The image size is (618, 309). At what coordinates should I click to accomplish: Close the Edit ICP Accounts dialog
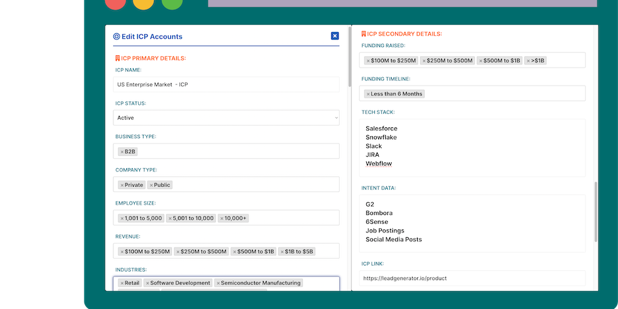335,36
